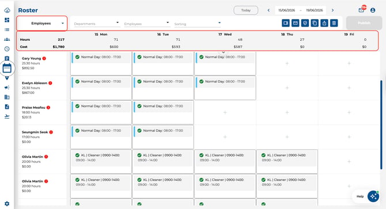The image size is (386, 209).
Task: Open the user profile icon
Action: coord(373,10)
